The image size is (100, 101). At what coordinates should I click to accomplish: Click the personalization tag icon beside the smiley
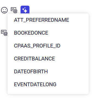pyautogui.click(x=14, y=10)
